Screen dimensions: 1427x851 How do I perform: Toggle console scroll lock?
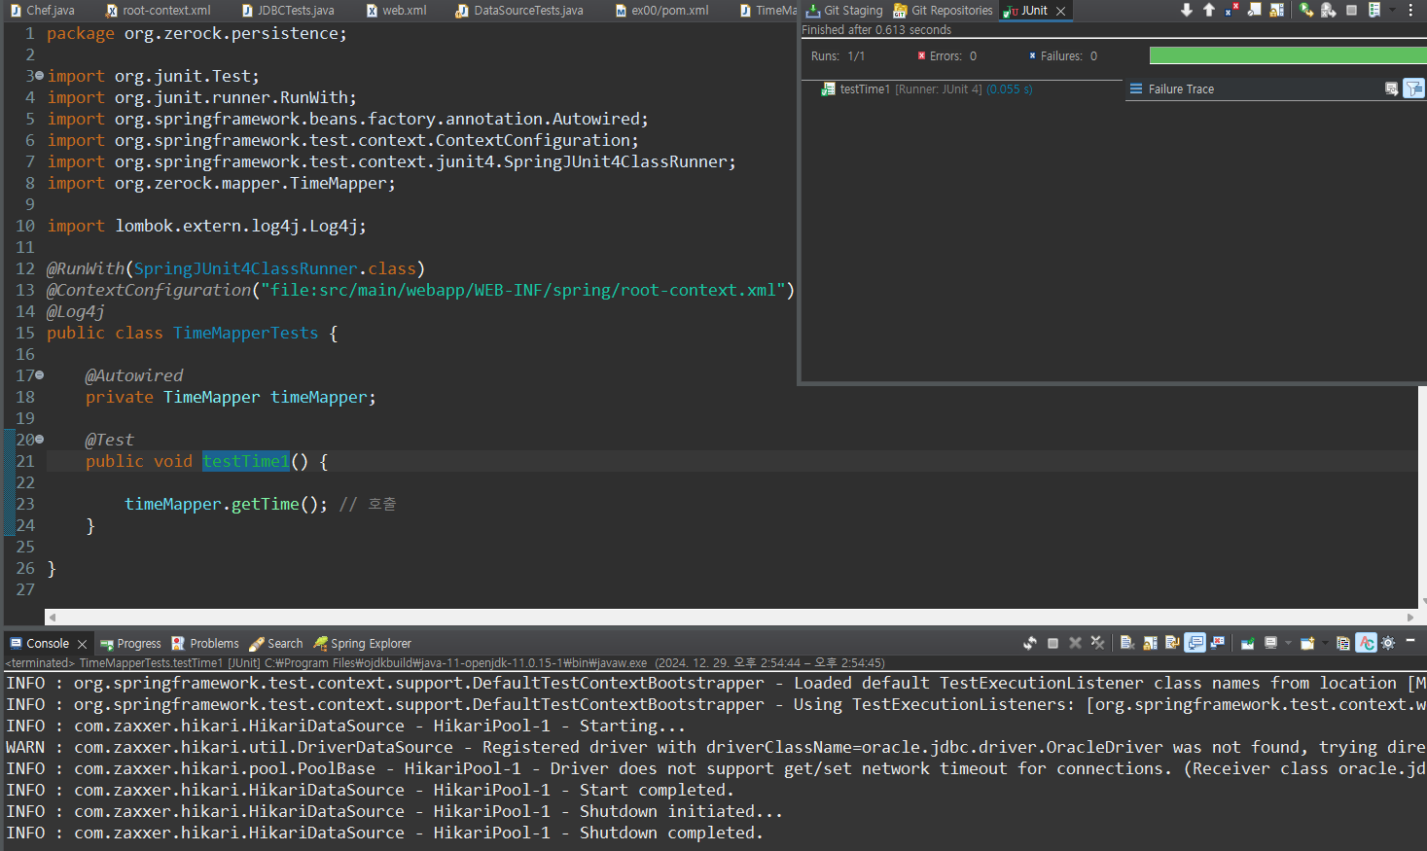(1150, 643)
